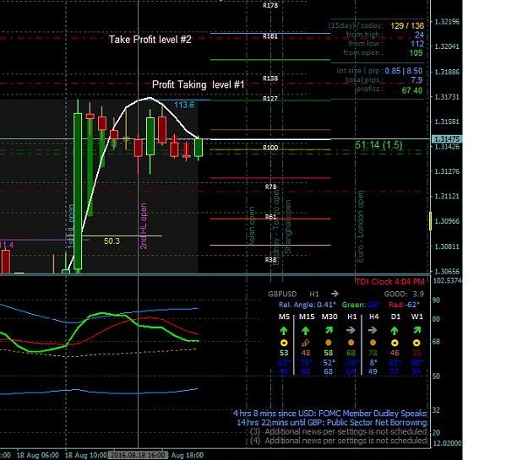The width and height of the screenshot is (528, 460).
Task: Click the orange dot under H1 column
Action: 351,343
